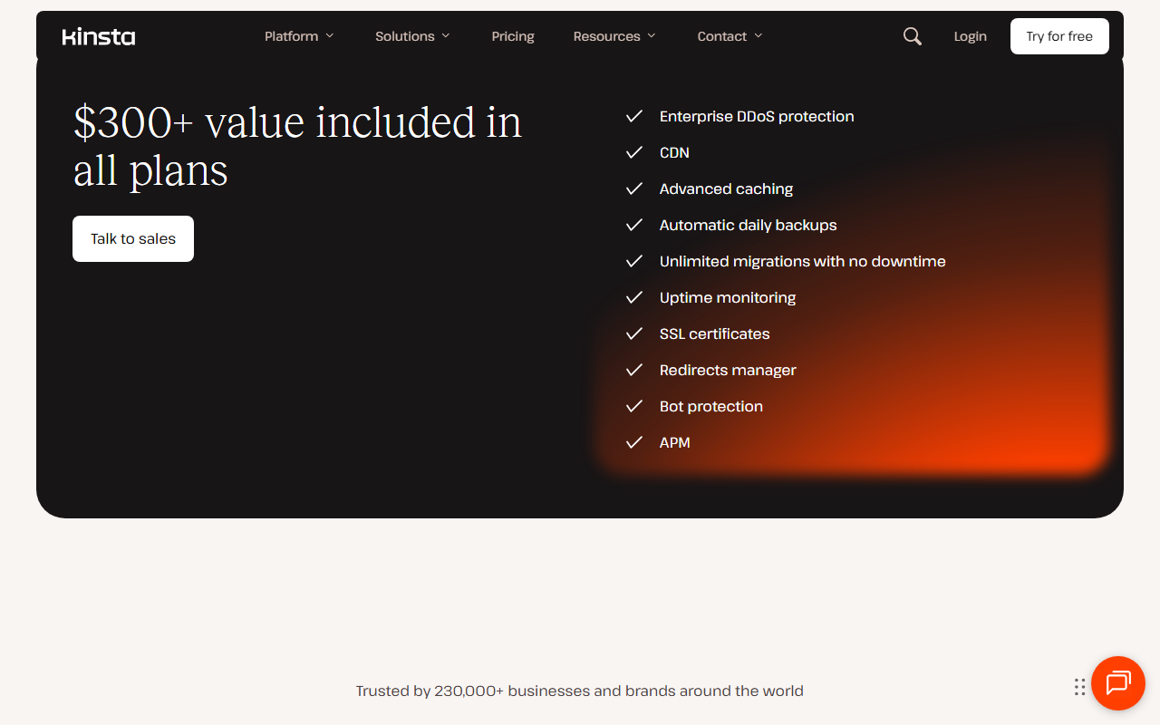The height and width of the screenshot is (725, 1160).
Task: Click the Try for free button
Action: [x=1059, y=36]
